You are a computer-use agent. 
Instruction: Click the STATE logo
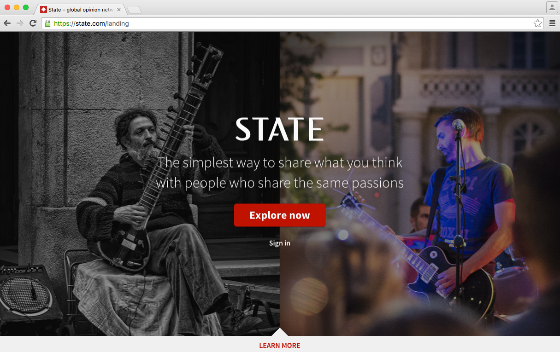tap(280, 129)
